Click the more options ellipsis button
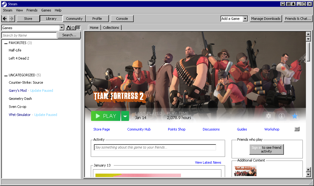Image resolution: width=314 pixels, height=186 pixels. pyautogui.click(x=297, y=129)
